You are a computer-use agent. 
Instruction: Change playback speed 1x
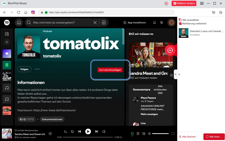tap(65, 132)
